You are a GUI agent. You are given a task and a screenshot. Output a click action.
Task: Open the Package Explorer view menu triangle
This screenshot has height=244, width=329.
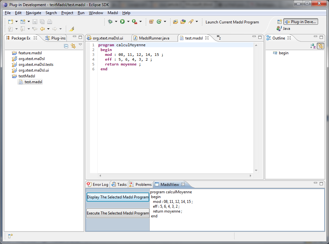pos(80,45)
